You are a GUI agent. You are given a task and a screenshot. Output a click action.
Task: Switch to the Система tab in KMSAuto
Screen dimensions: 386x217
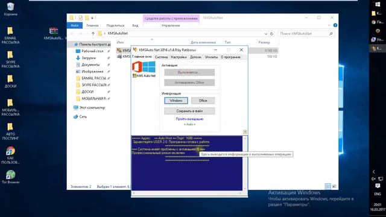[x=161, y=57]
